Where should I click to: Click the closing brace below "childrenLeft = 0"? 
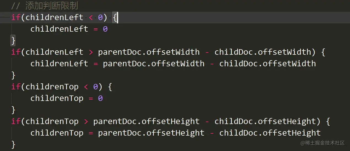tap(13, 41)
